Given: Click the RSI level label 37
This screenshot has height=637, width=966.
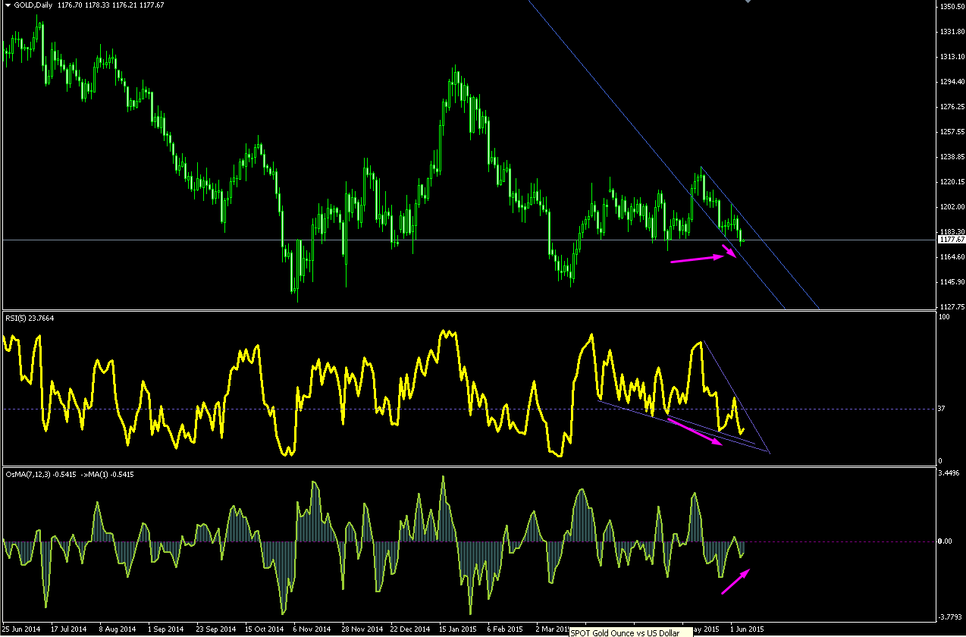Looking at the screenshot, I should coord(942,409).
